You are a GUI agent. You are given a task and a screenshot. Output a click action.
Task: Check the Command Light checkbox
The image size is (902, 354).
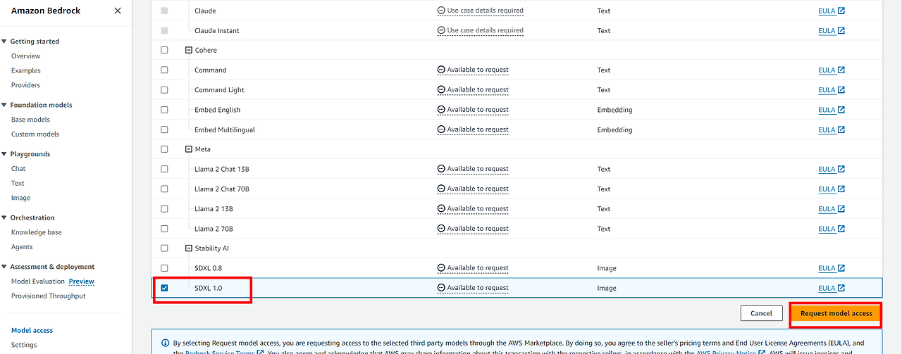165,90
